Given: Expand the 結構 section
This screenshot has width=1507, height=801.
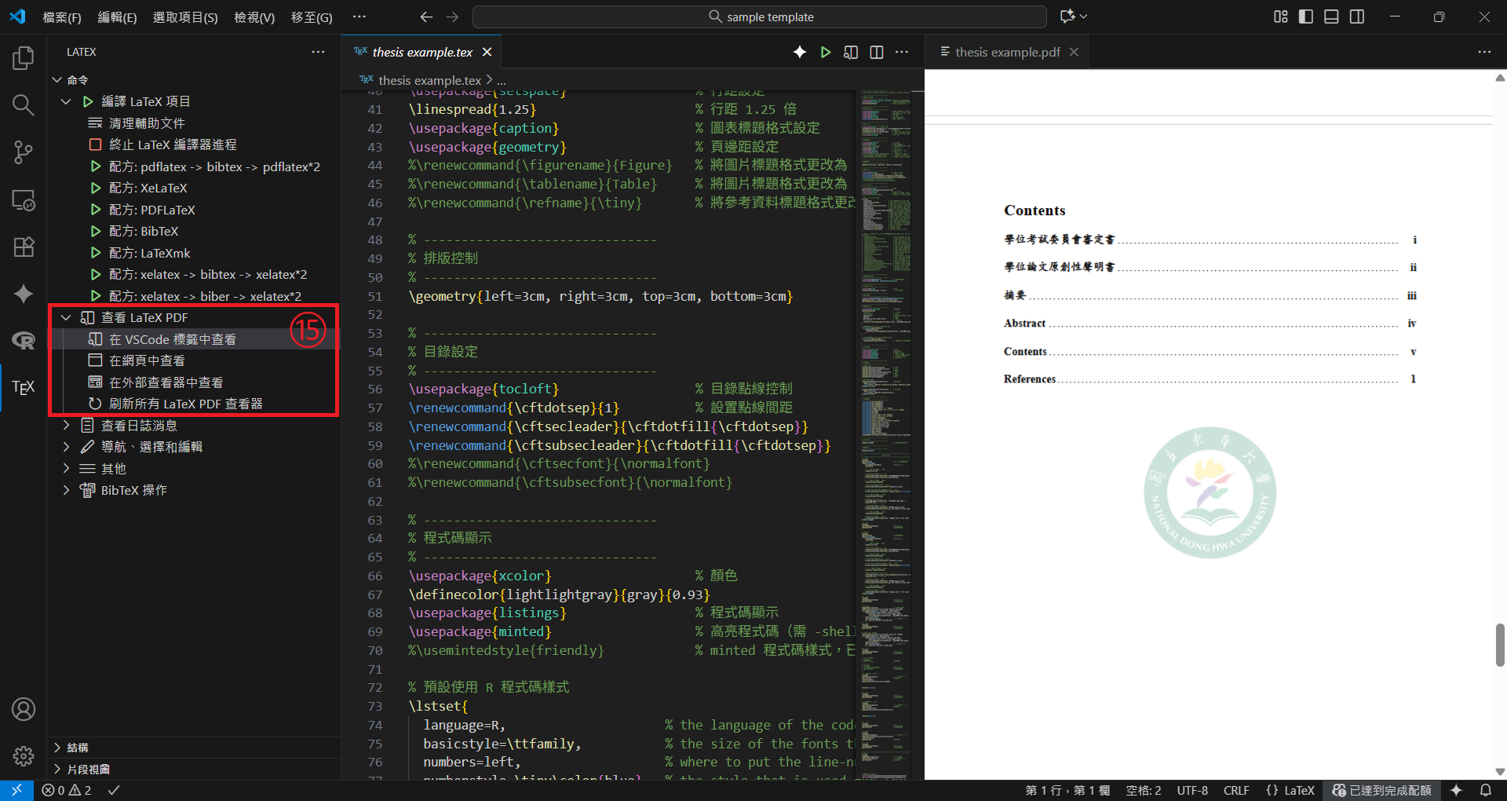Looking at the screenshot, I should click(57, 747).
